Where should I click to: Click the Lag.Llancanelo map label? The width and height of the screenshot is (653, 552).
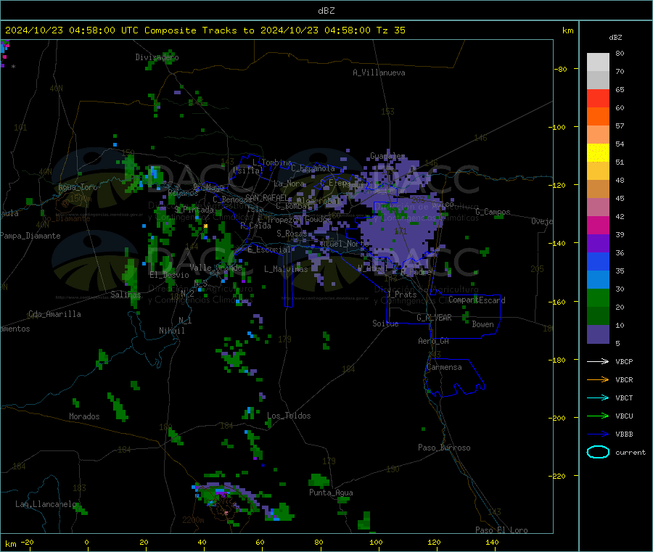click(46, 504)
